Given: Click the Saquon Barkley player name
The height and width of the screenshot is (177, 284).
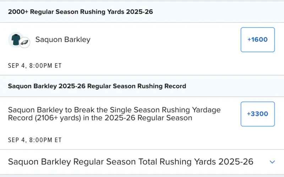Looking at the screenshot, I should [x=63, y=40].
